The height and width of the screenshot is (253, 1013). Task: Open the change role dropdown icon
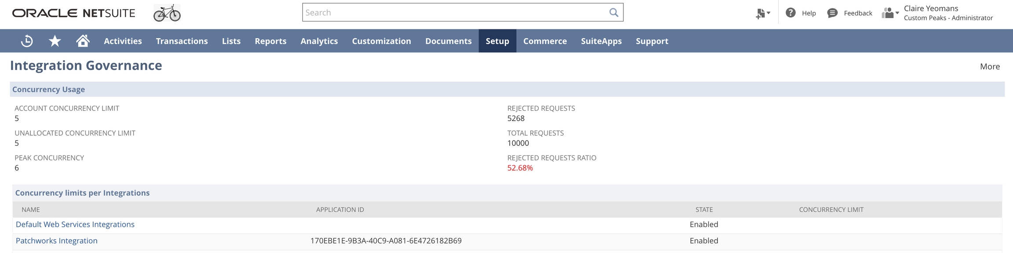(890, 13)
